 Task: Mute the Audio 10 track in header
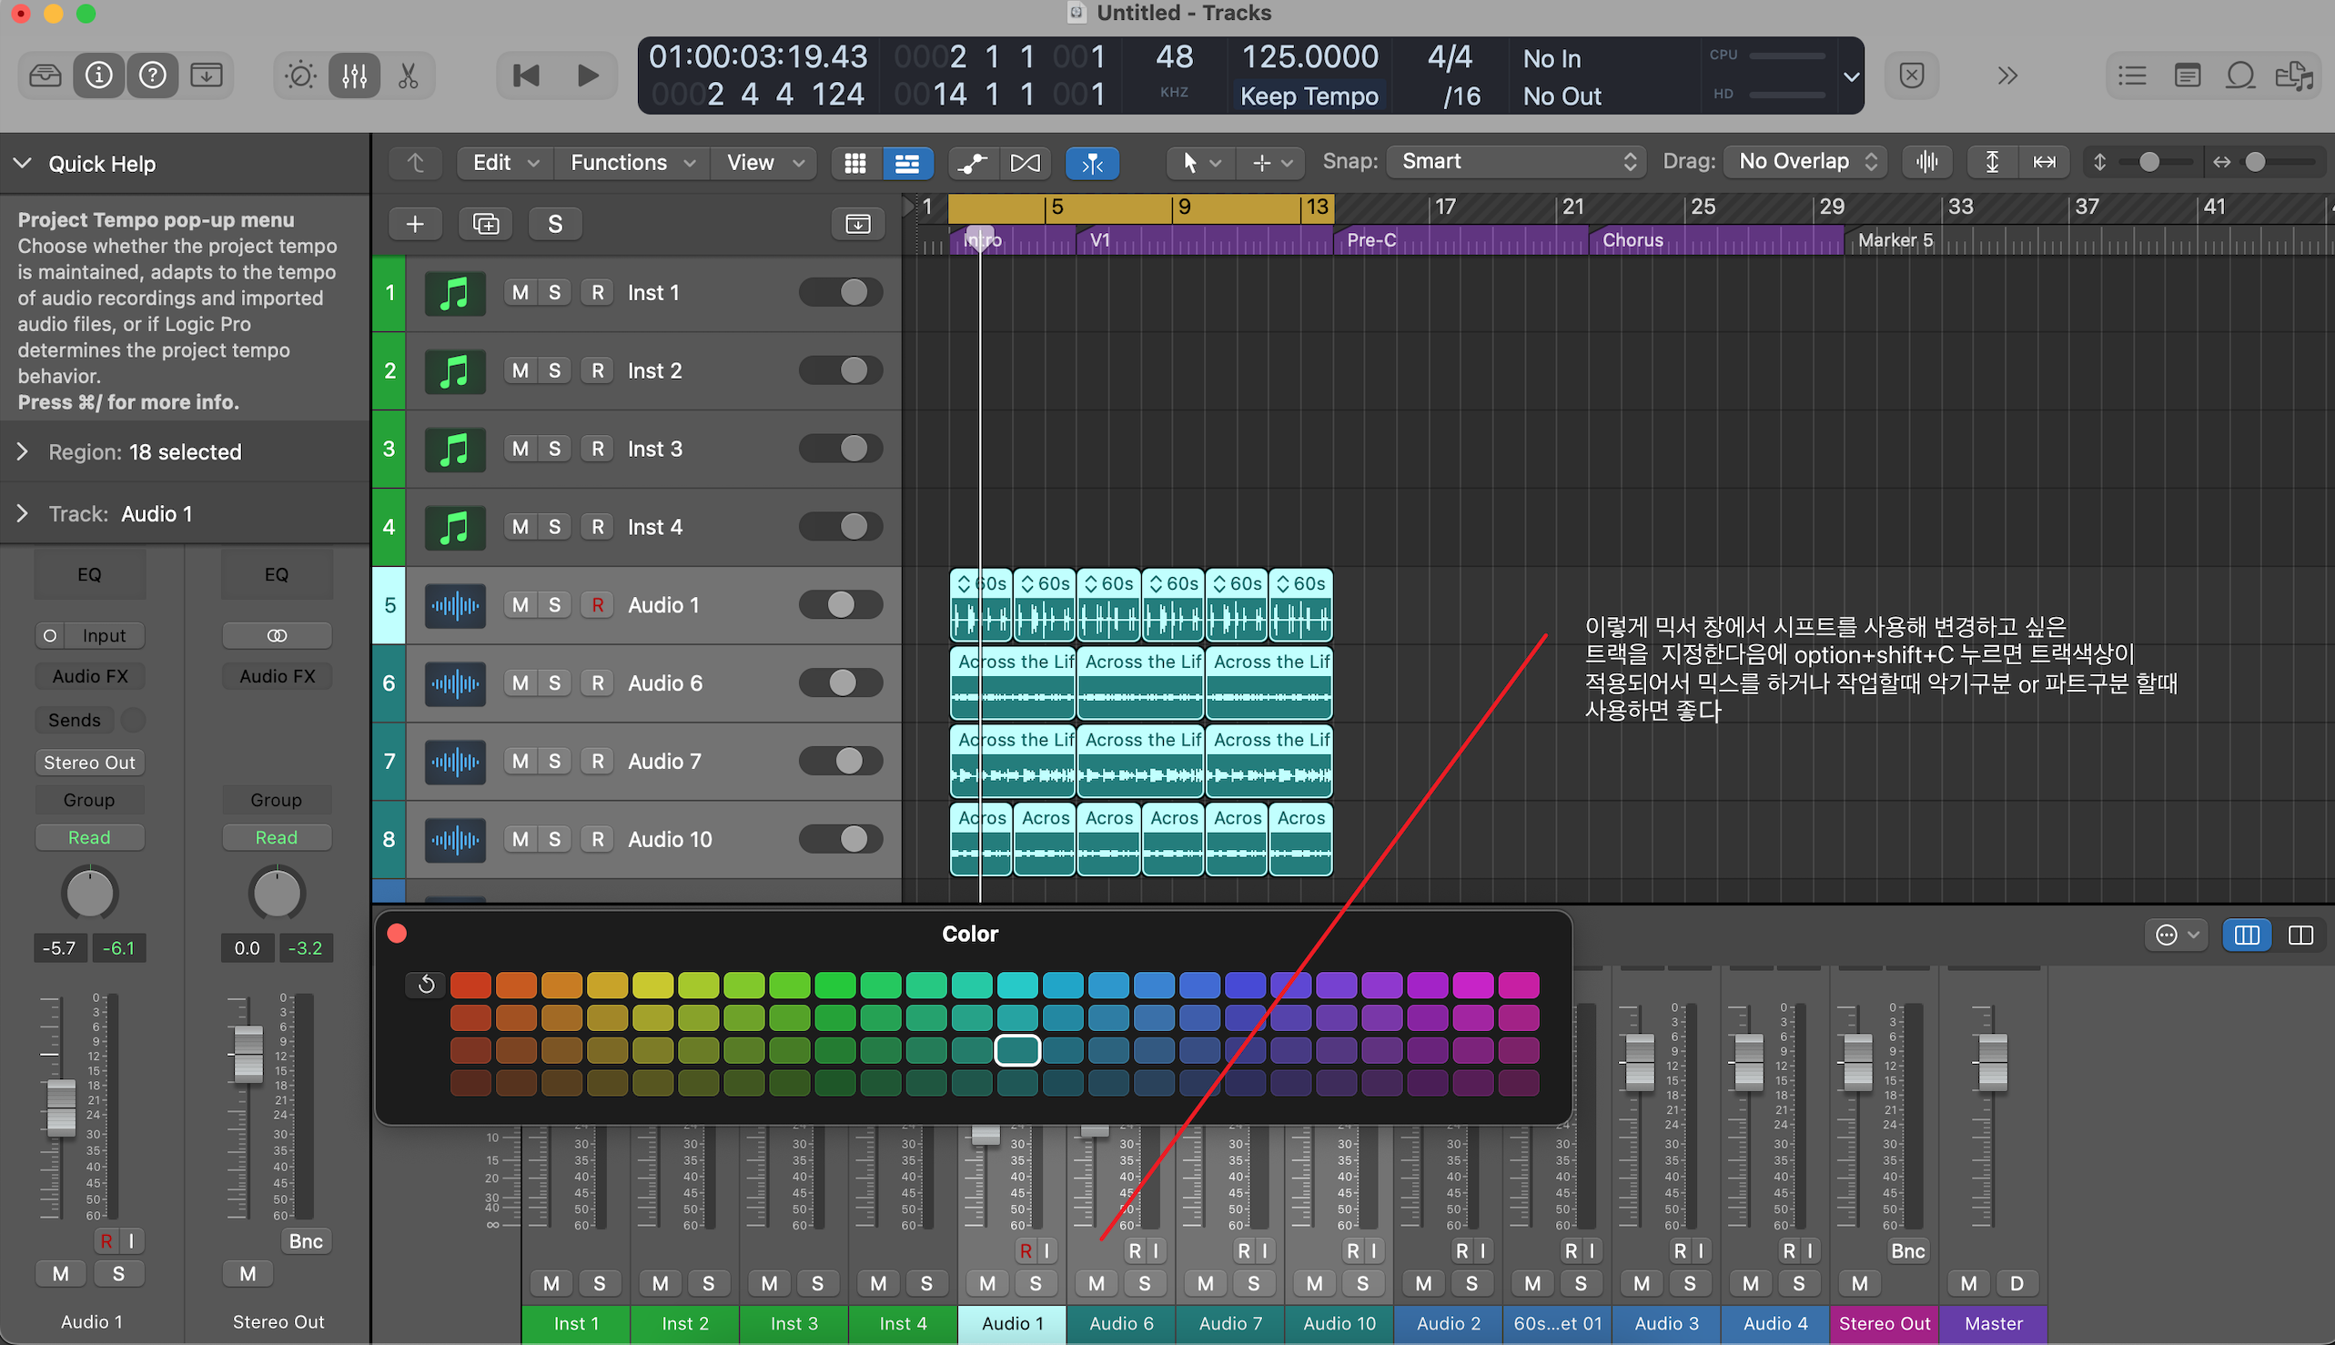coord(521,839)
